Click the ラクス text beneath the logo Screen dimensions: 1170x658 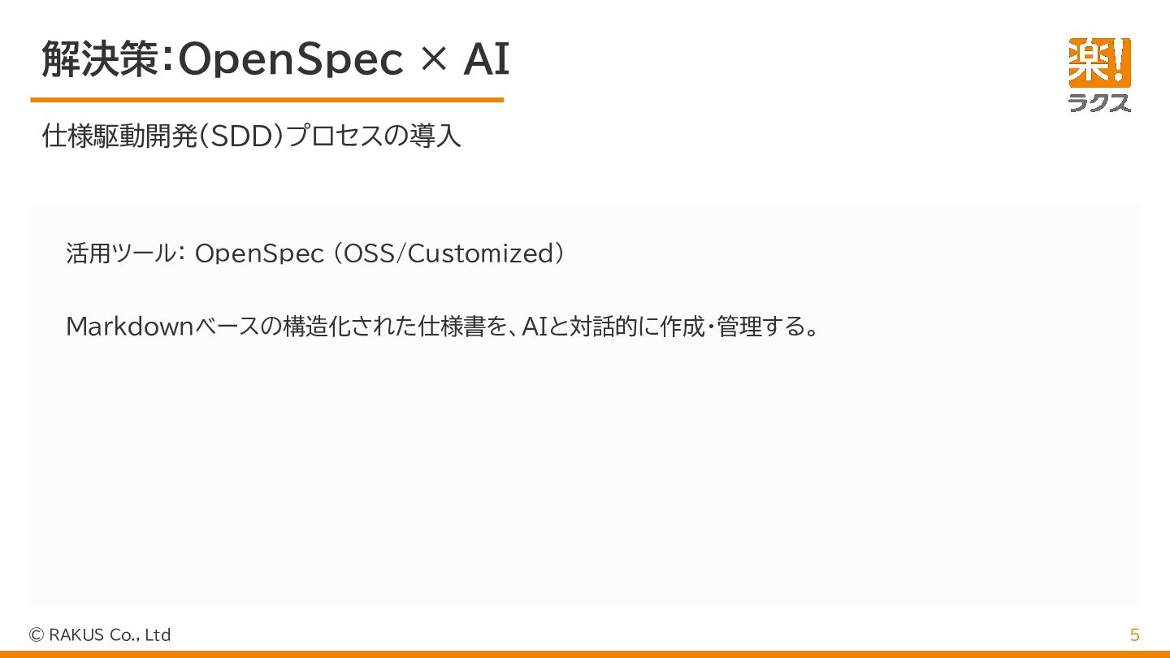pos(1099,102)
